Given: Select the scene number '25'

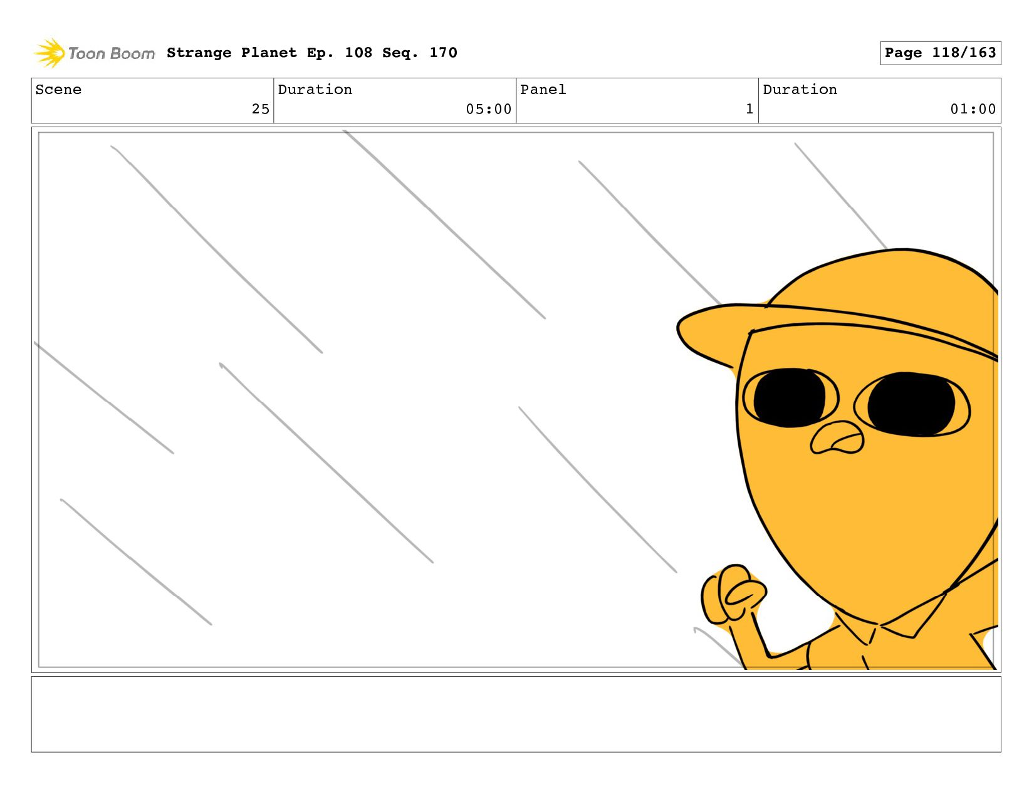Looking at the screenshot, I should pos(261,109).
